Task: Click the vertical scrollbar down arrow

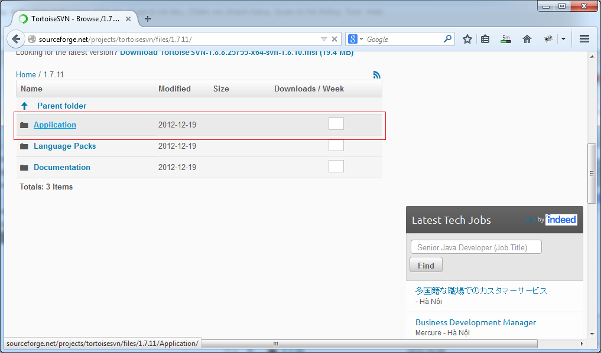Action: click(592, 334)
